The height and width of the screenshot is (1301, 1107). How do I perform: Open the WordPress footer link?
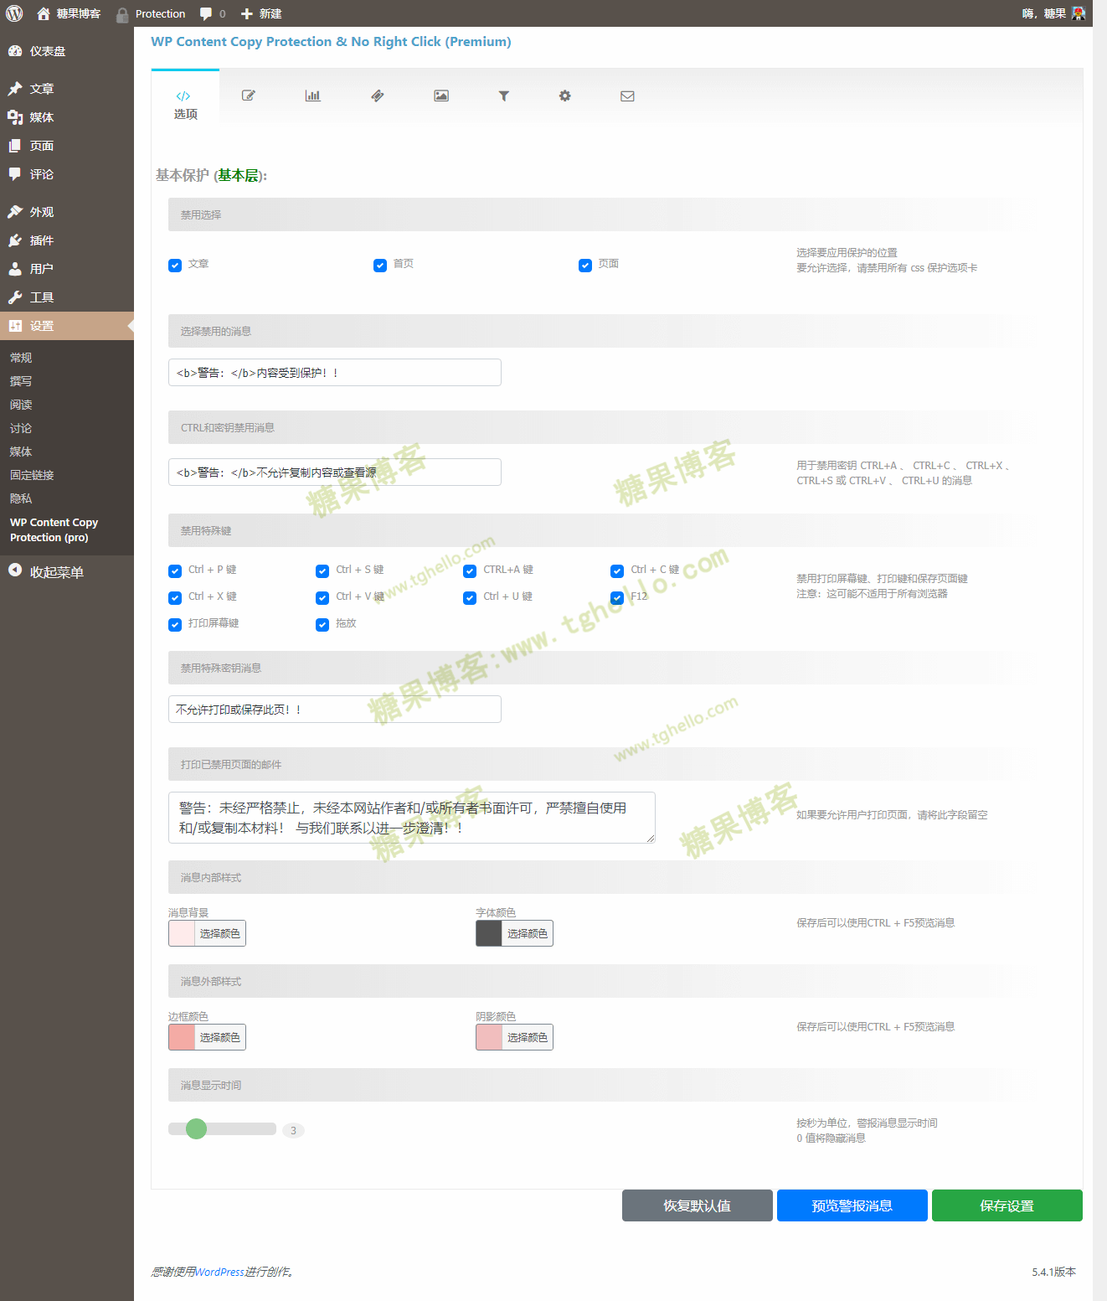click(219, 1272)
